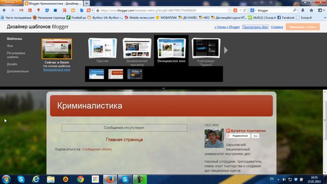
Task: Open the Firefox menu button
Action: coord(11,2)
